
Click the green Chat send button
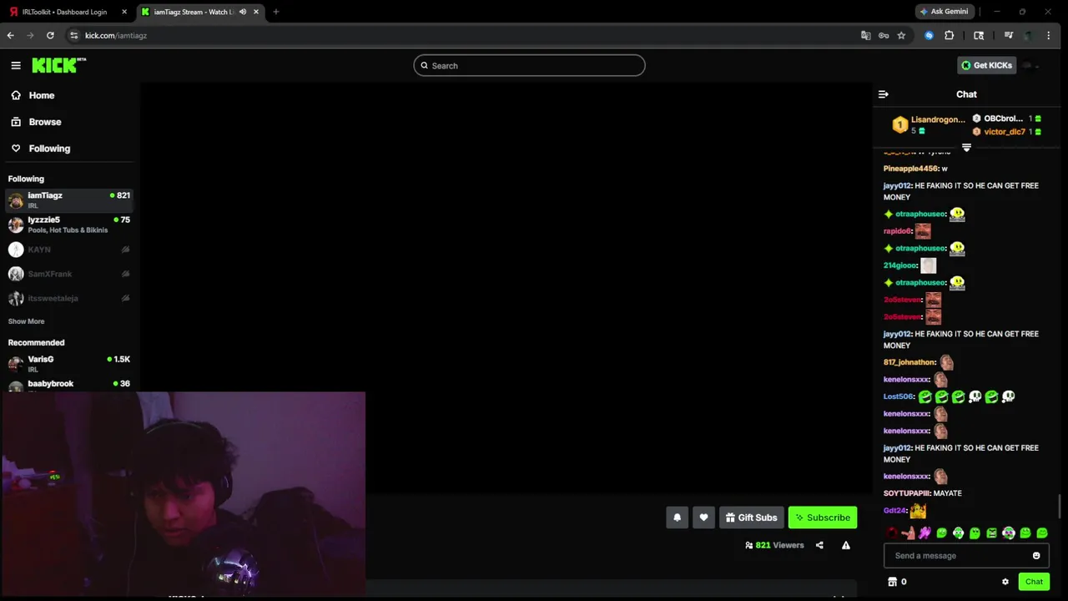1034,582
